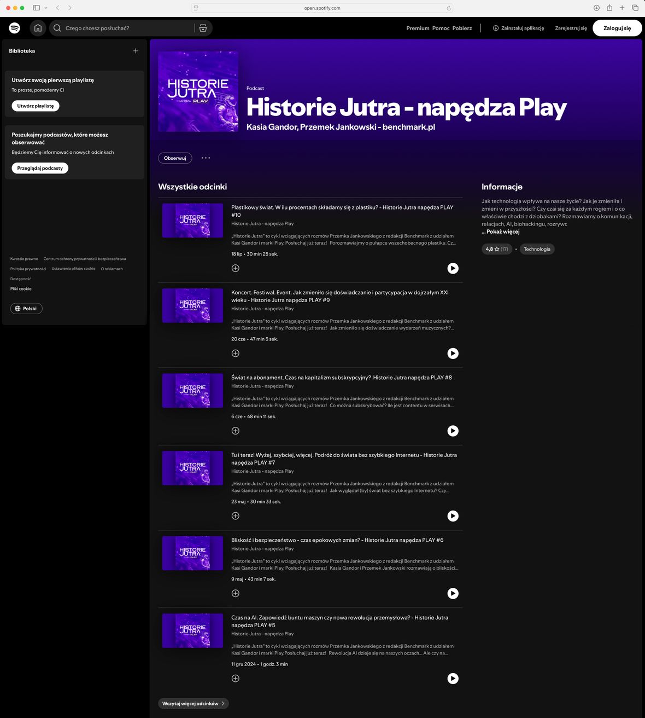Open the Safari sidebar dropdown arrow
The height and width of the screenshot is (718, 645).
46,8
